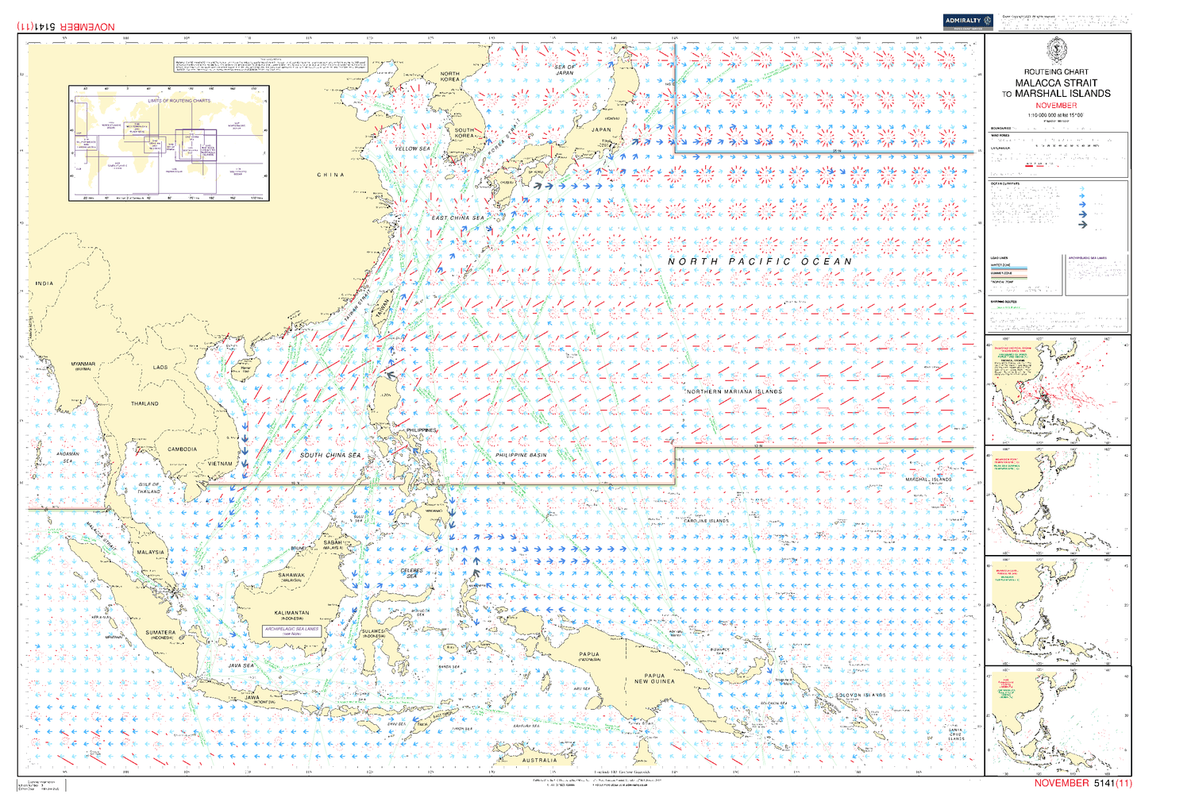Viewport: 1191px width, 794px height.
Task: Click the inverted "NOVEMBER 5141(11)" label in the top-left corner
Action: click(x=66, y=27)
